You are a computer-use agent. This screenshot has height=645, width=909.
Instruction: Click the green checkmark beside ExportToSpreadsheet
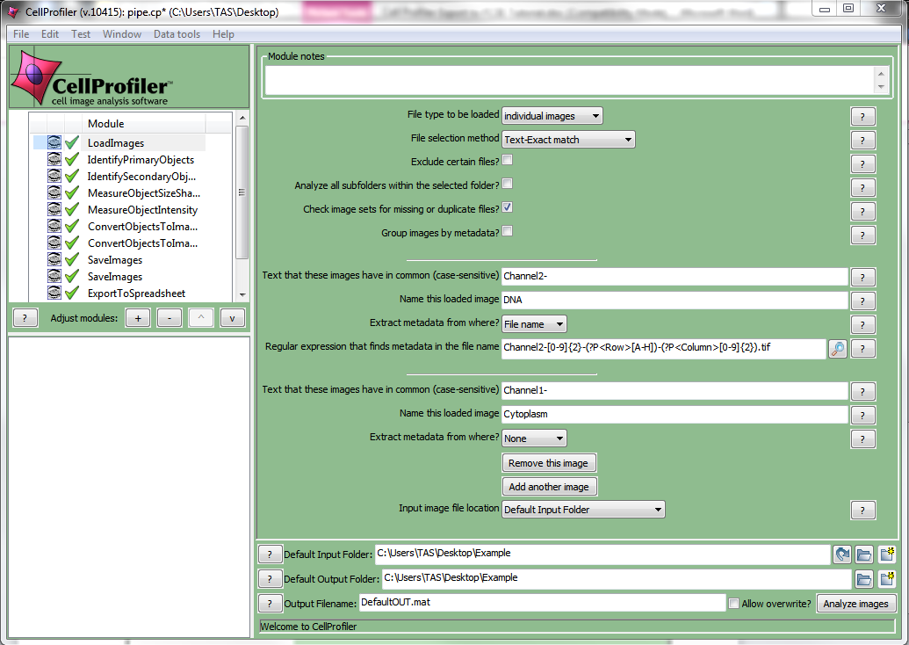(x=72, y=293)
